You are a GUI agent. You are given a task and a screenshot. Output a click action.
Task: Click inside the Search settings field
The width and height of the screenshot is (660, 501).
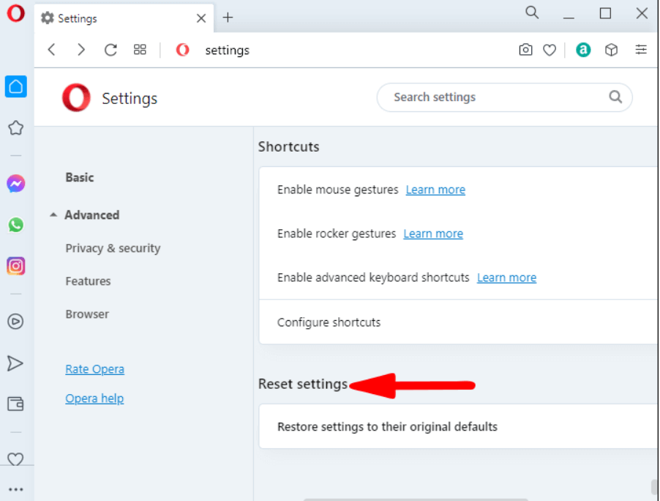click(x=504, y=97)
